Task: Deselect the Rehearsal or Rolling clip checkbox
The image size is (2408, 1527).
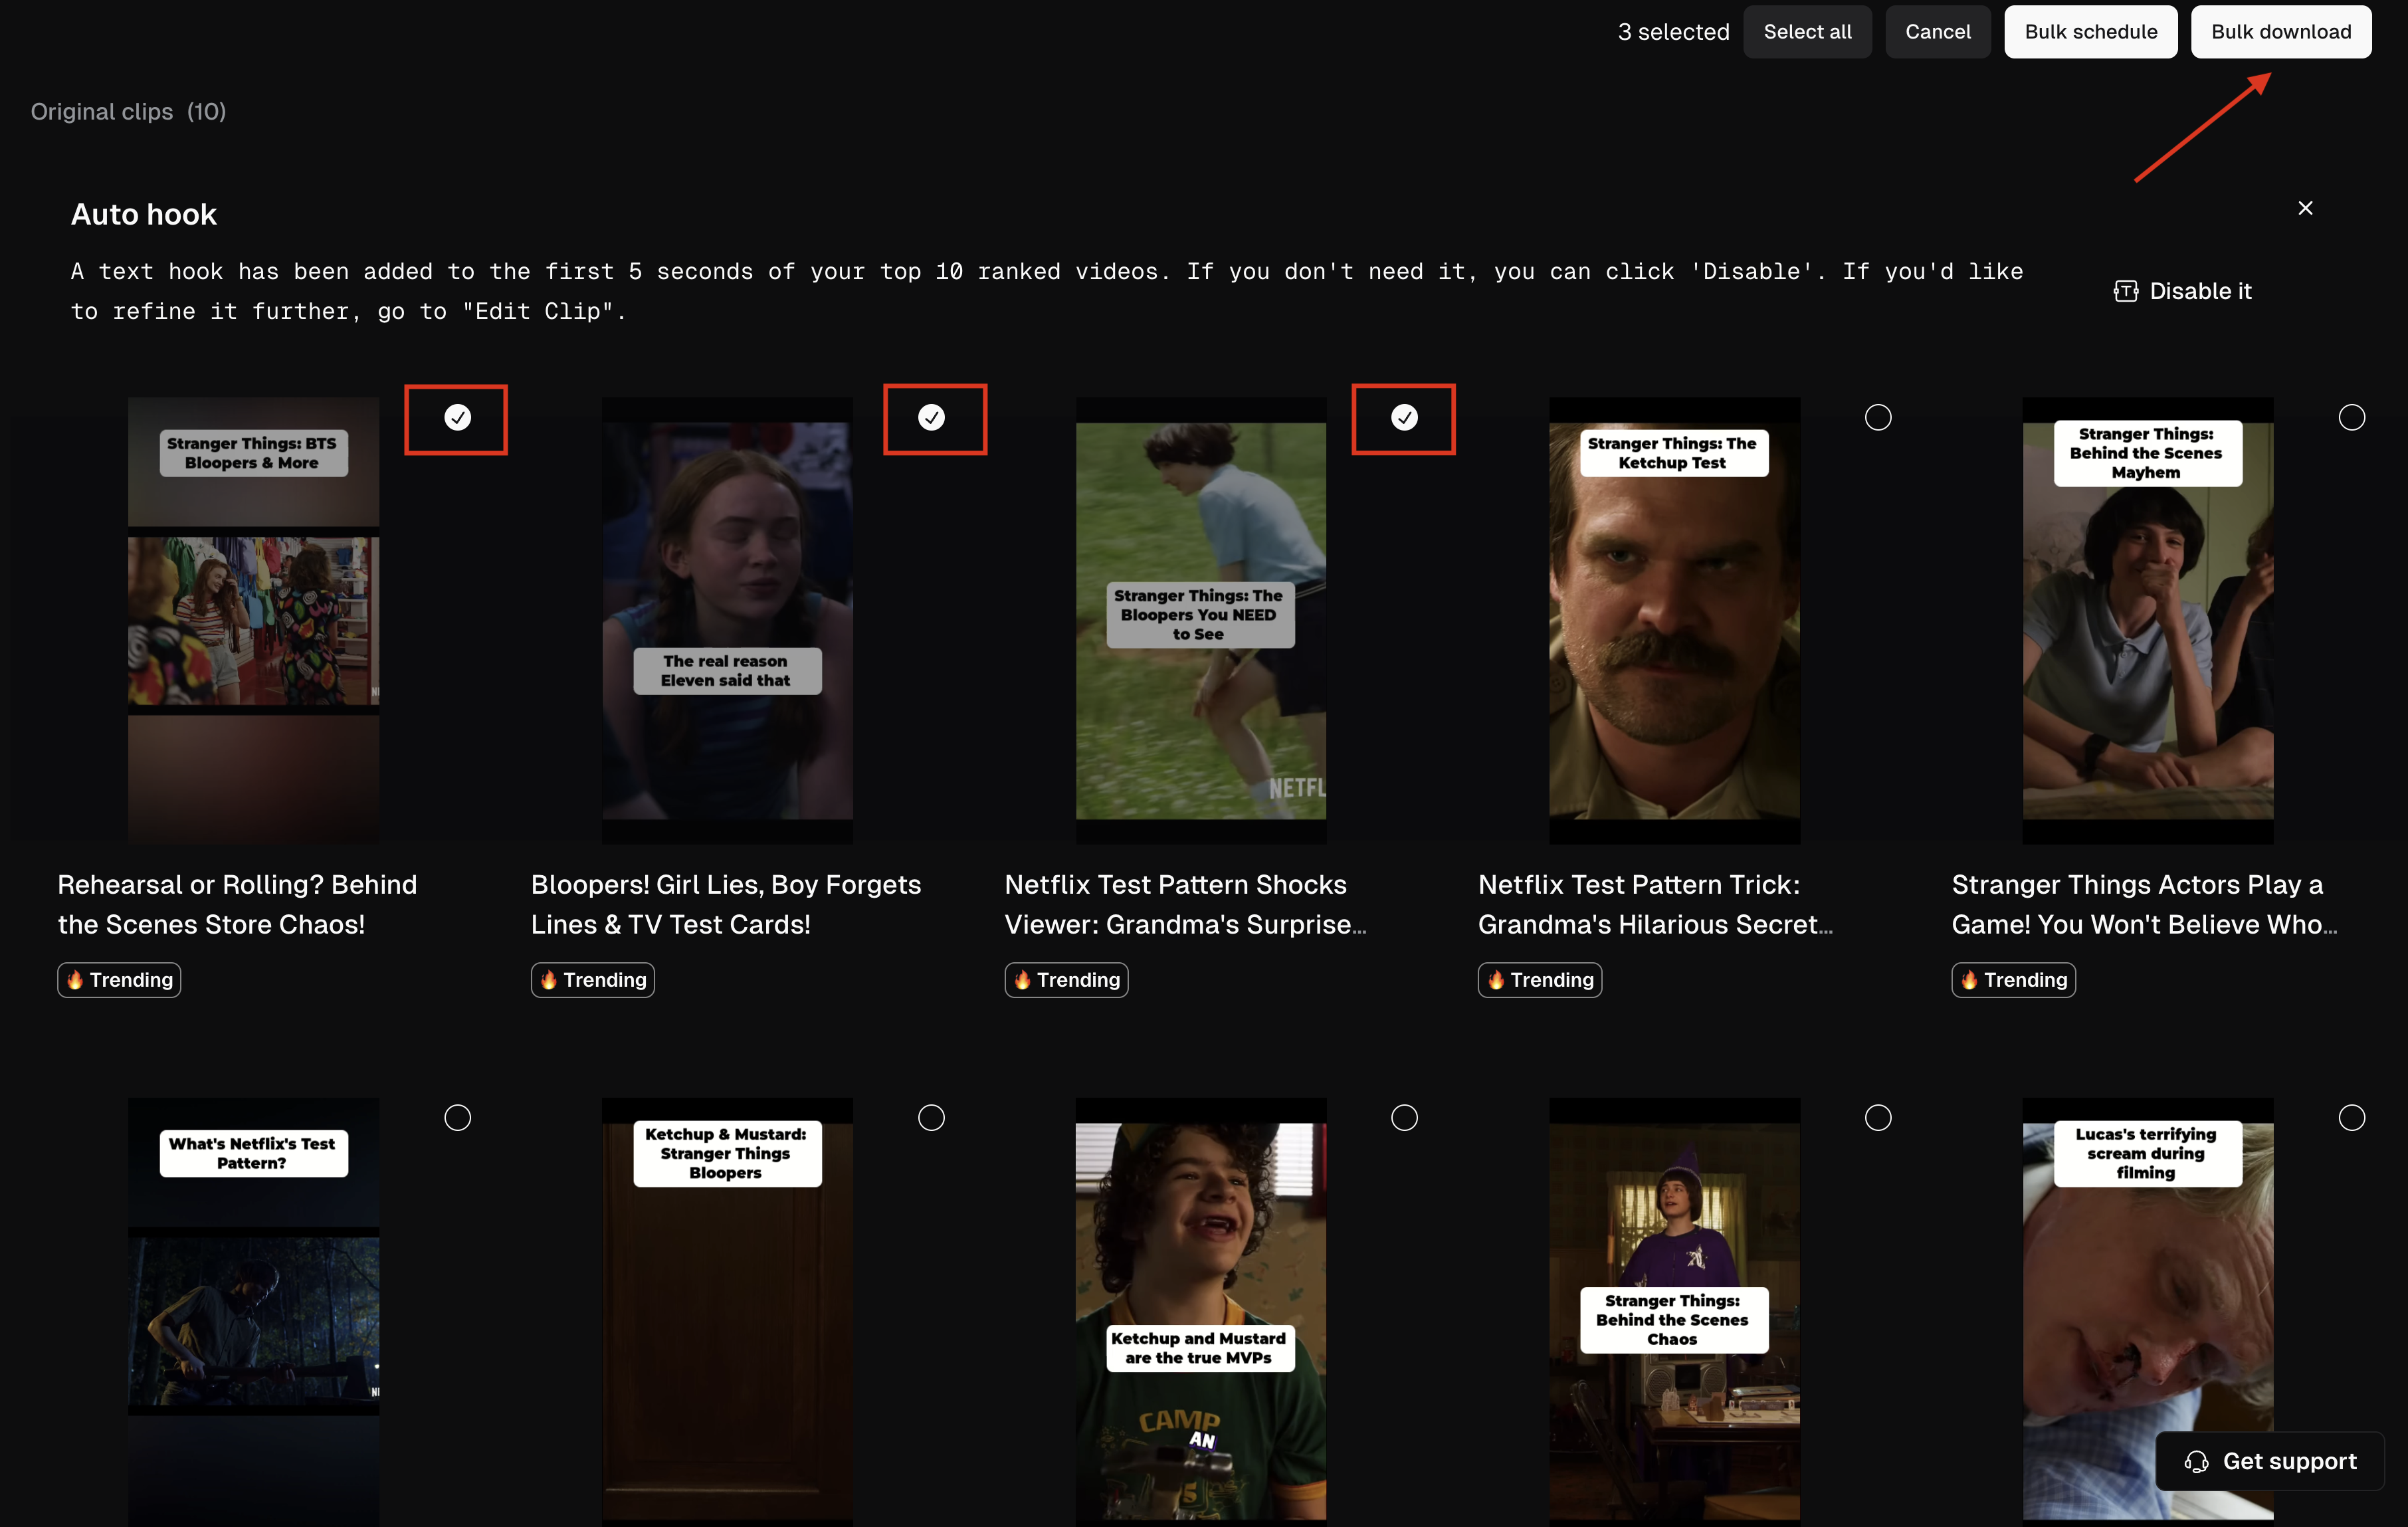Action: click(457, 418)
